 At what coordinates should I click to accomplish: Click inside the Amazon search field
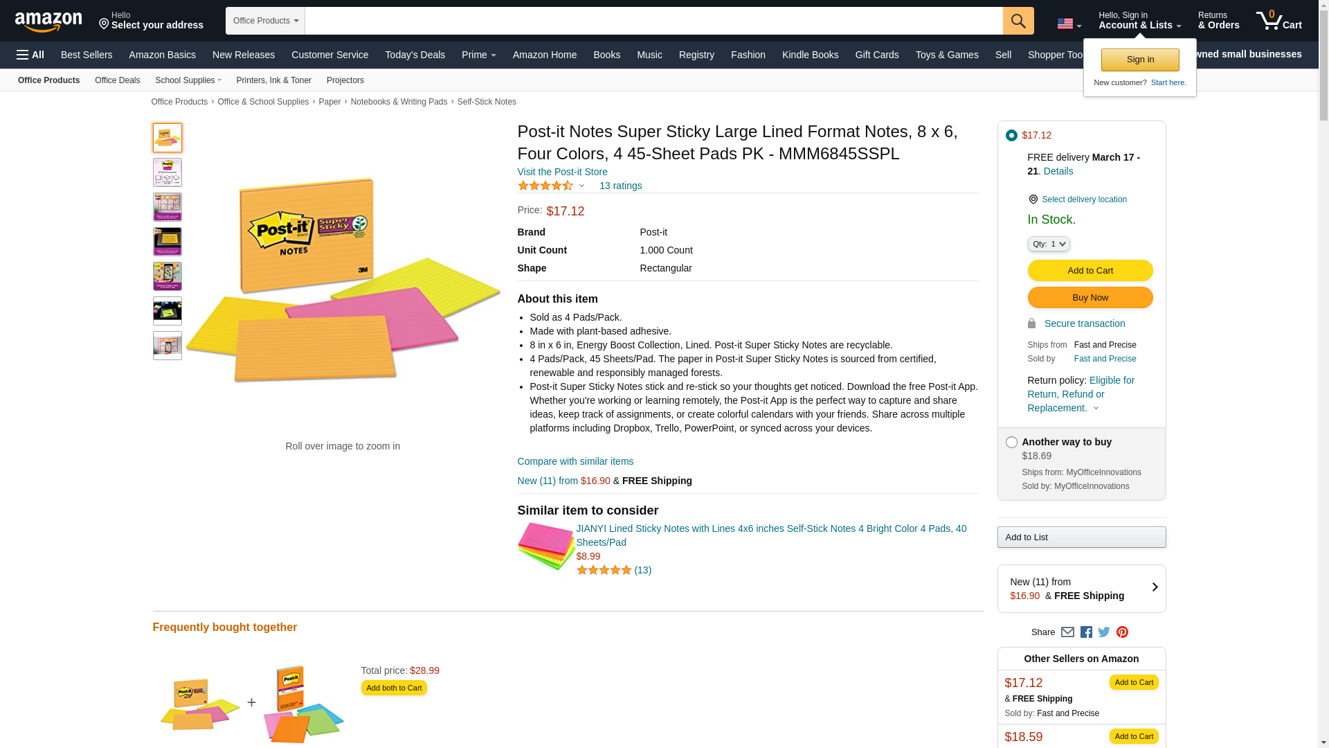coord(653,21)
